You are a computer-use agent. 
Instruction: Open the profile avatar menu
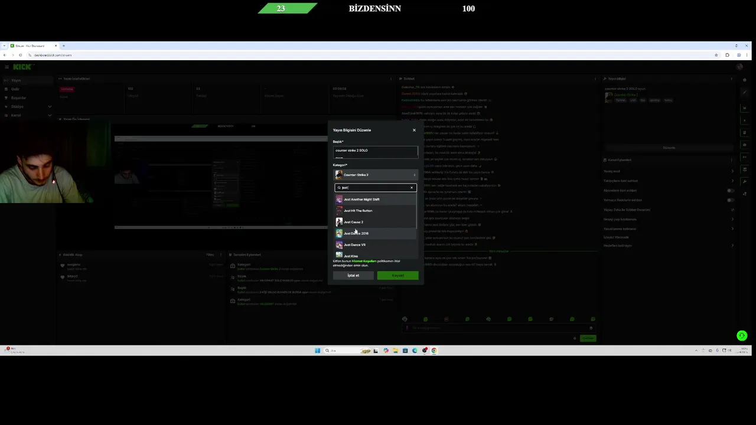(739, 67)
